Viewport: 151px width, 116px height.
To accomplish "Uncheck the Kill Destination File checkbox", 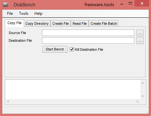I will tap(72, 49).
